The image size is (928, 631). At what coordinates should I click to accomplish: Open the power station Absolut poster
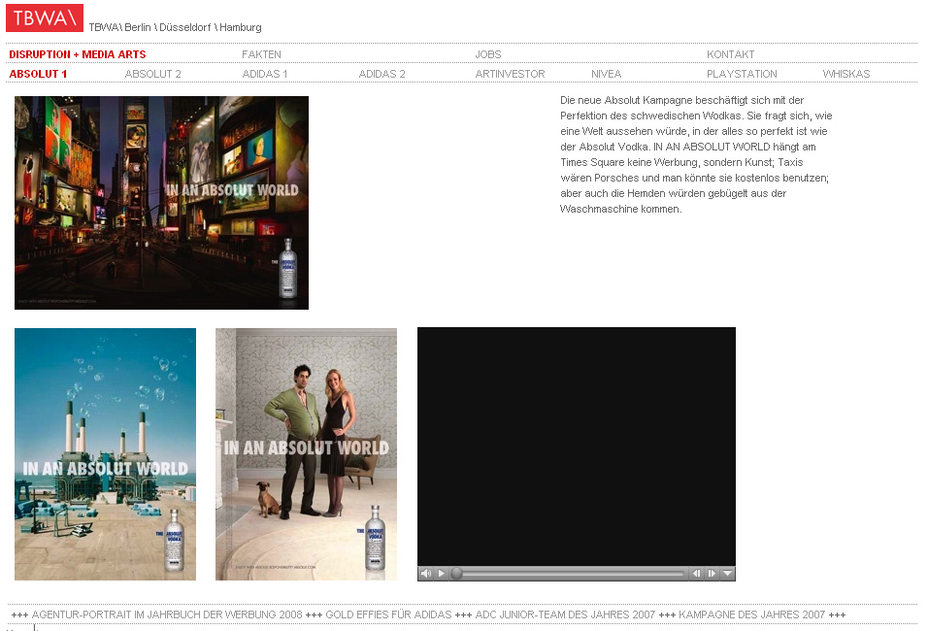[x=106, y=454]
